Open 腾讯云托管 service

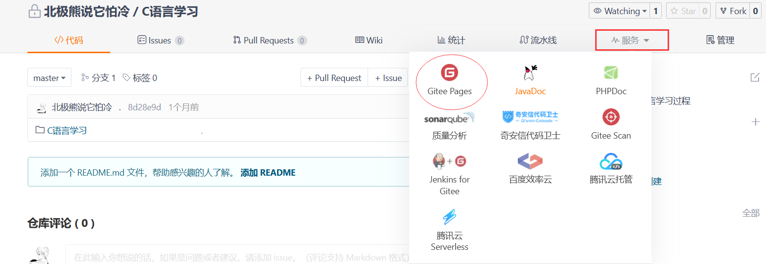[611, 169]
